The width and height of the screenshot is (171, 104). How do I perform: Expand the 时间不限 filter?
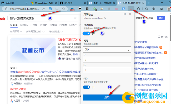point(16,31)
